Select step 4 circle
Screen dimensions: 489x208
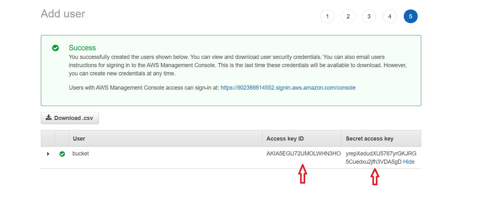coord(390,16)
